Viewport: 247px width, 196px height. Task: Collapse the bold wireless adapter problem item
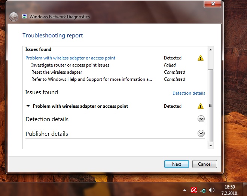tap(28, 106)
